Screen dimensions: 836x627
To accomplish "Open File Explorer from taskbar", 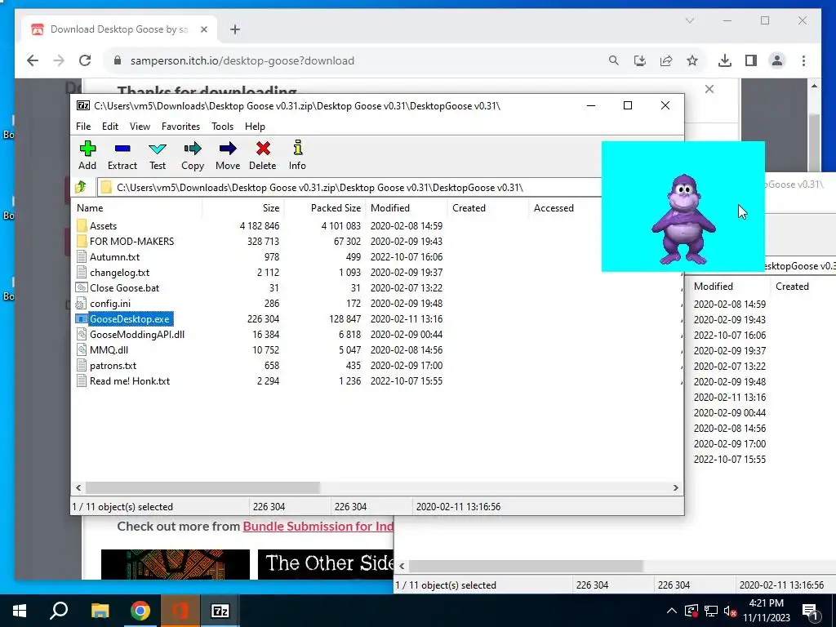I will point(100,611).
